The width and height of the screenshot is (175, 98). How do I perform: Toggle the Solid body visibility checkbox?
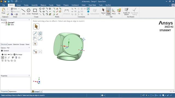click(6, 24)
